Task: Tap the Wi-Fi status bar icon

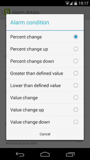Action: pos(67,3)
